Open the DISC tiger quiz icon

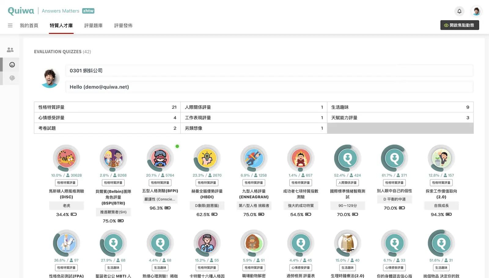(66, 158)
